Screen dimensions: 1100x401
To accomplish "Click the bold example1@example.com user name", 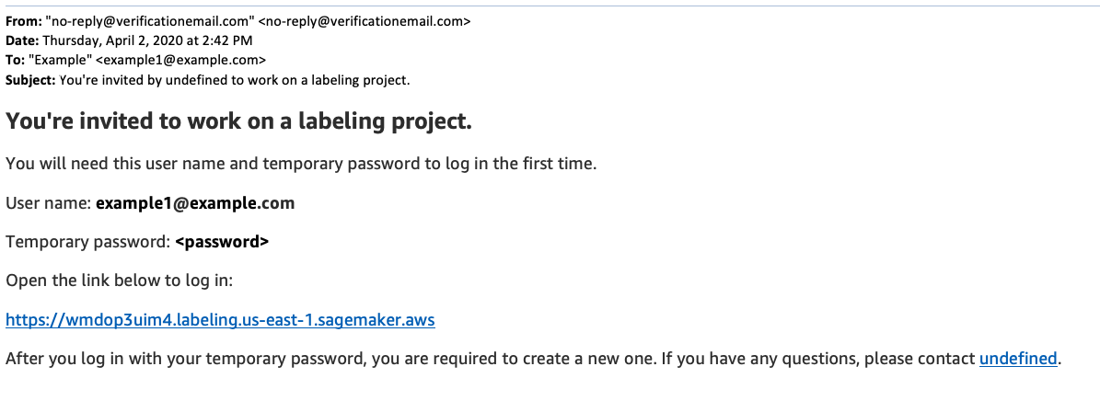I will tap(195, 203).
